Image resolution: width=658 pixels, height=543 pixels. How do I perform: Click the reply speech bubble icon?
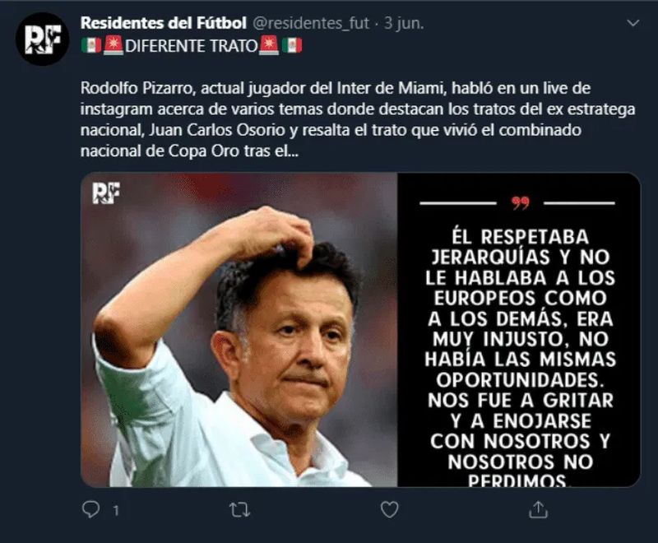point(90,510)
